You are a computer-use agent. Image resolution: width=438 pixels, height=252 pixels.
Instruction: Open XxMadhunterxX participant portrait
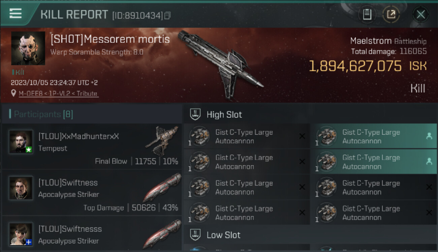tap(21, 142)
